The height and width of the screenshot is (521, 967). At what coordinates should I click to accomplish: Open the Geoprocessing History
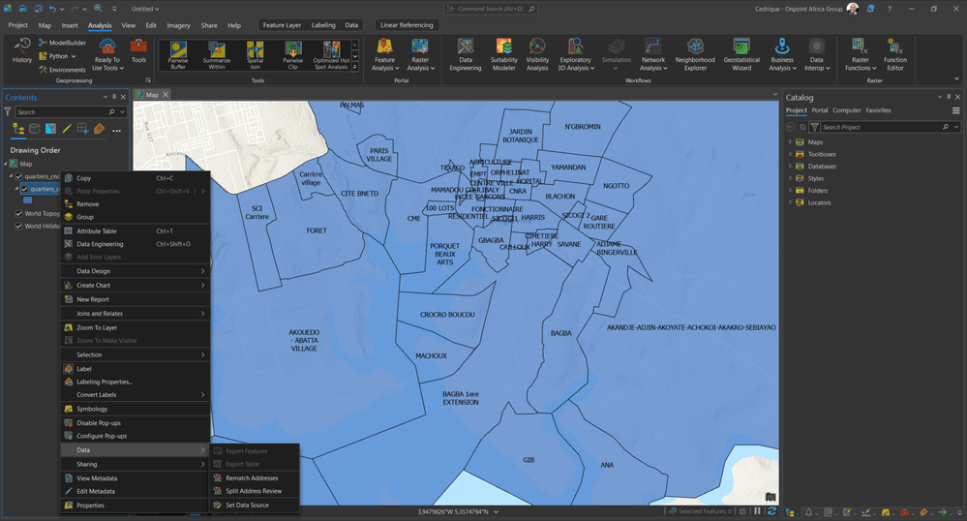click(x=21, y=51)
